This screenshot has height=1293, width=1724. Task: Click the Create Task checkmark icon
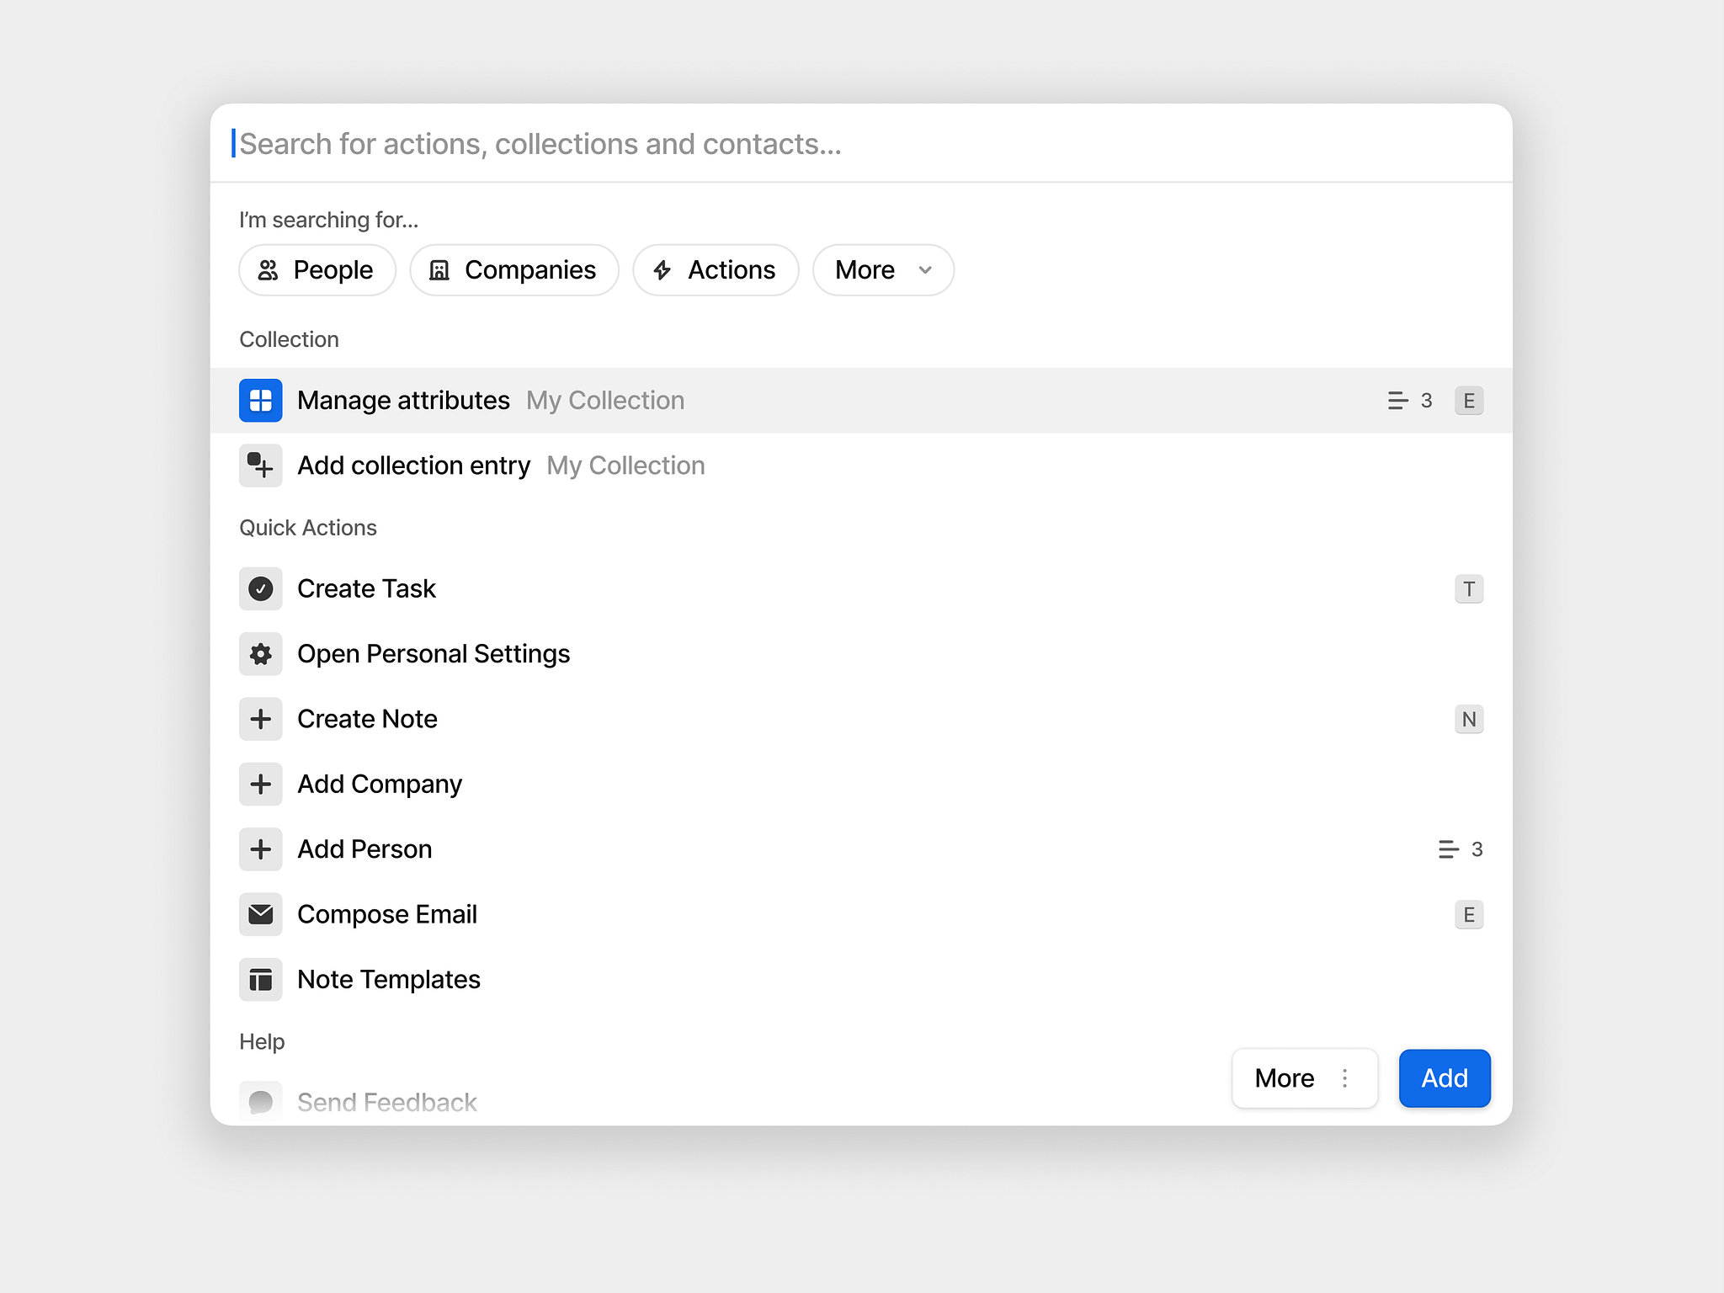click(260, 588)
